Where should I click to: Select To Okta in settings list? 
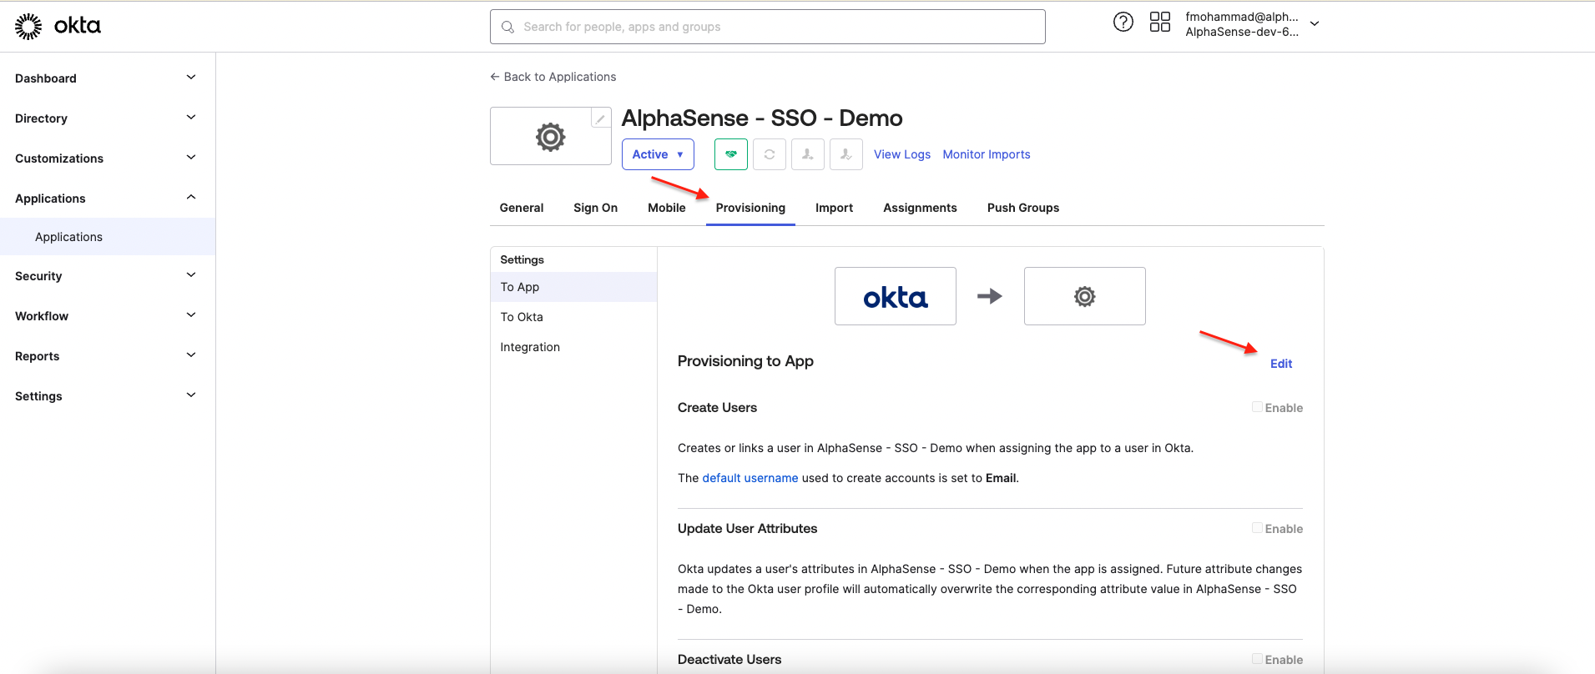pyautogui.click(x=573, y=317)
